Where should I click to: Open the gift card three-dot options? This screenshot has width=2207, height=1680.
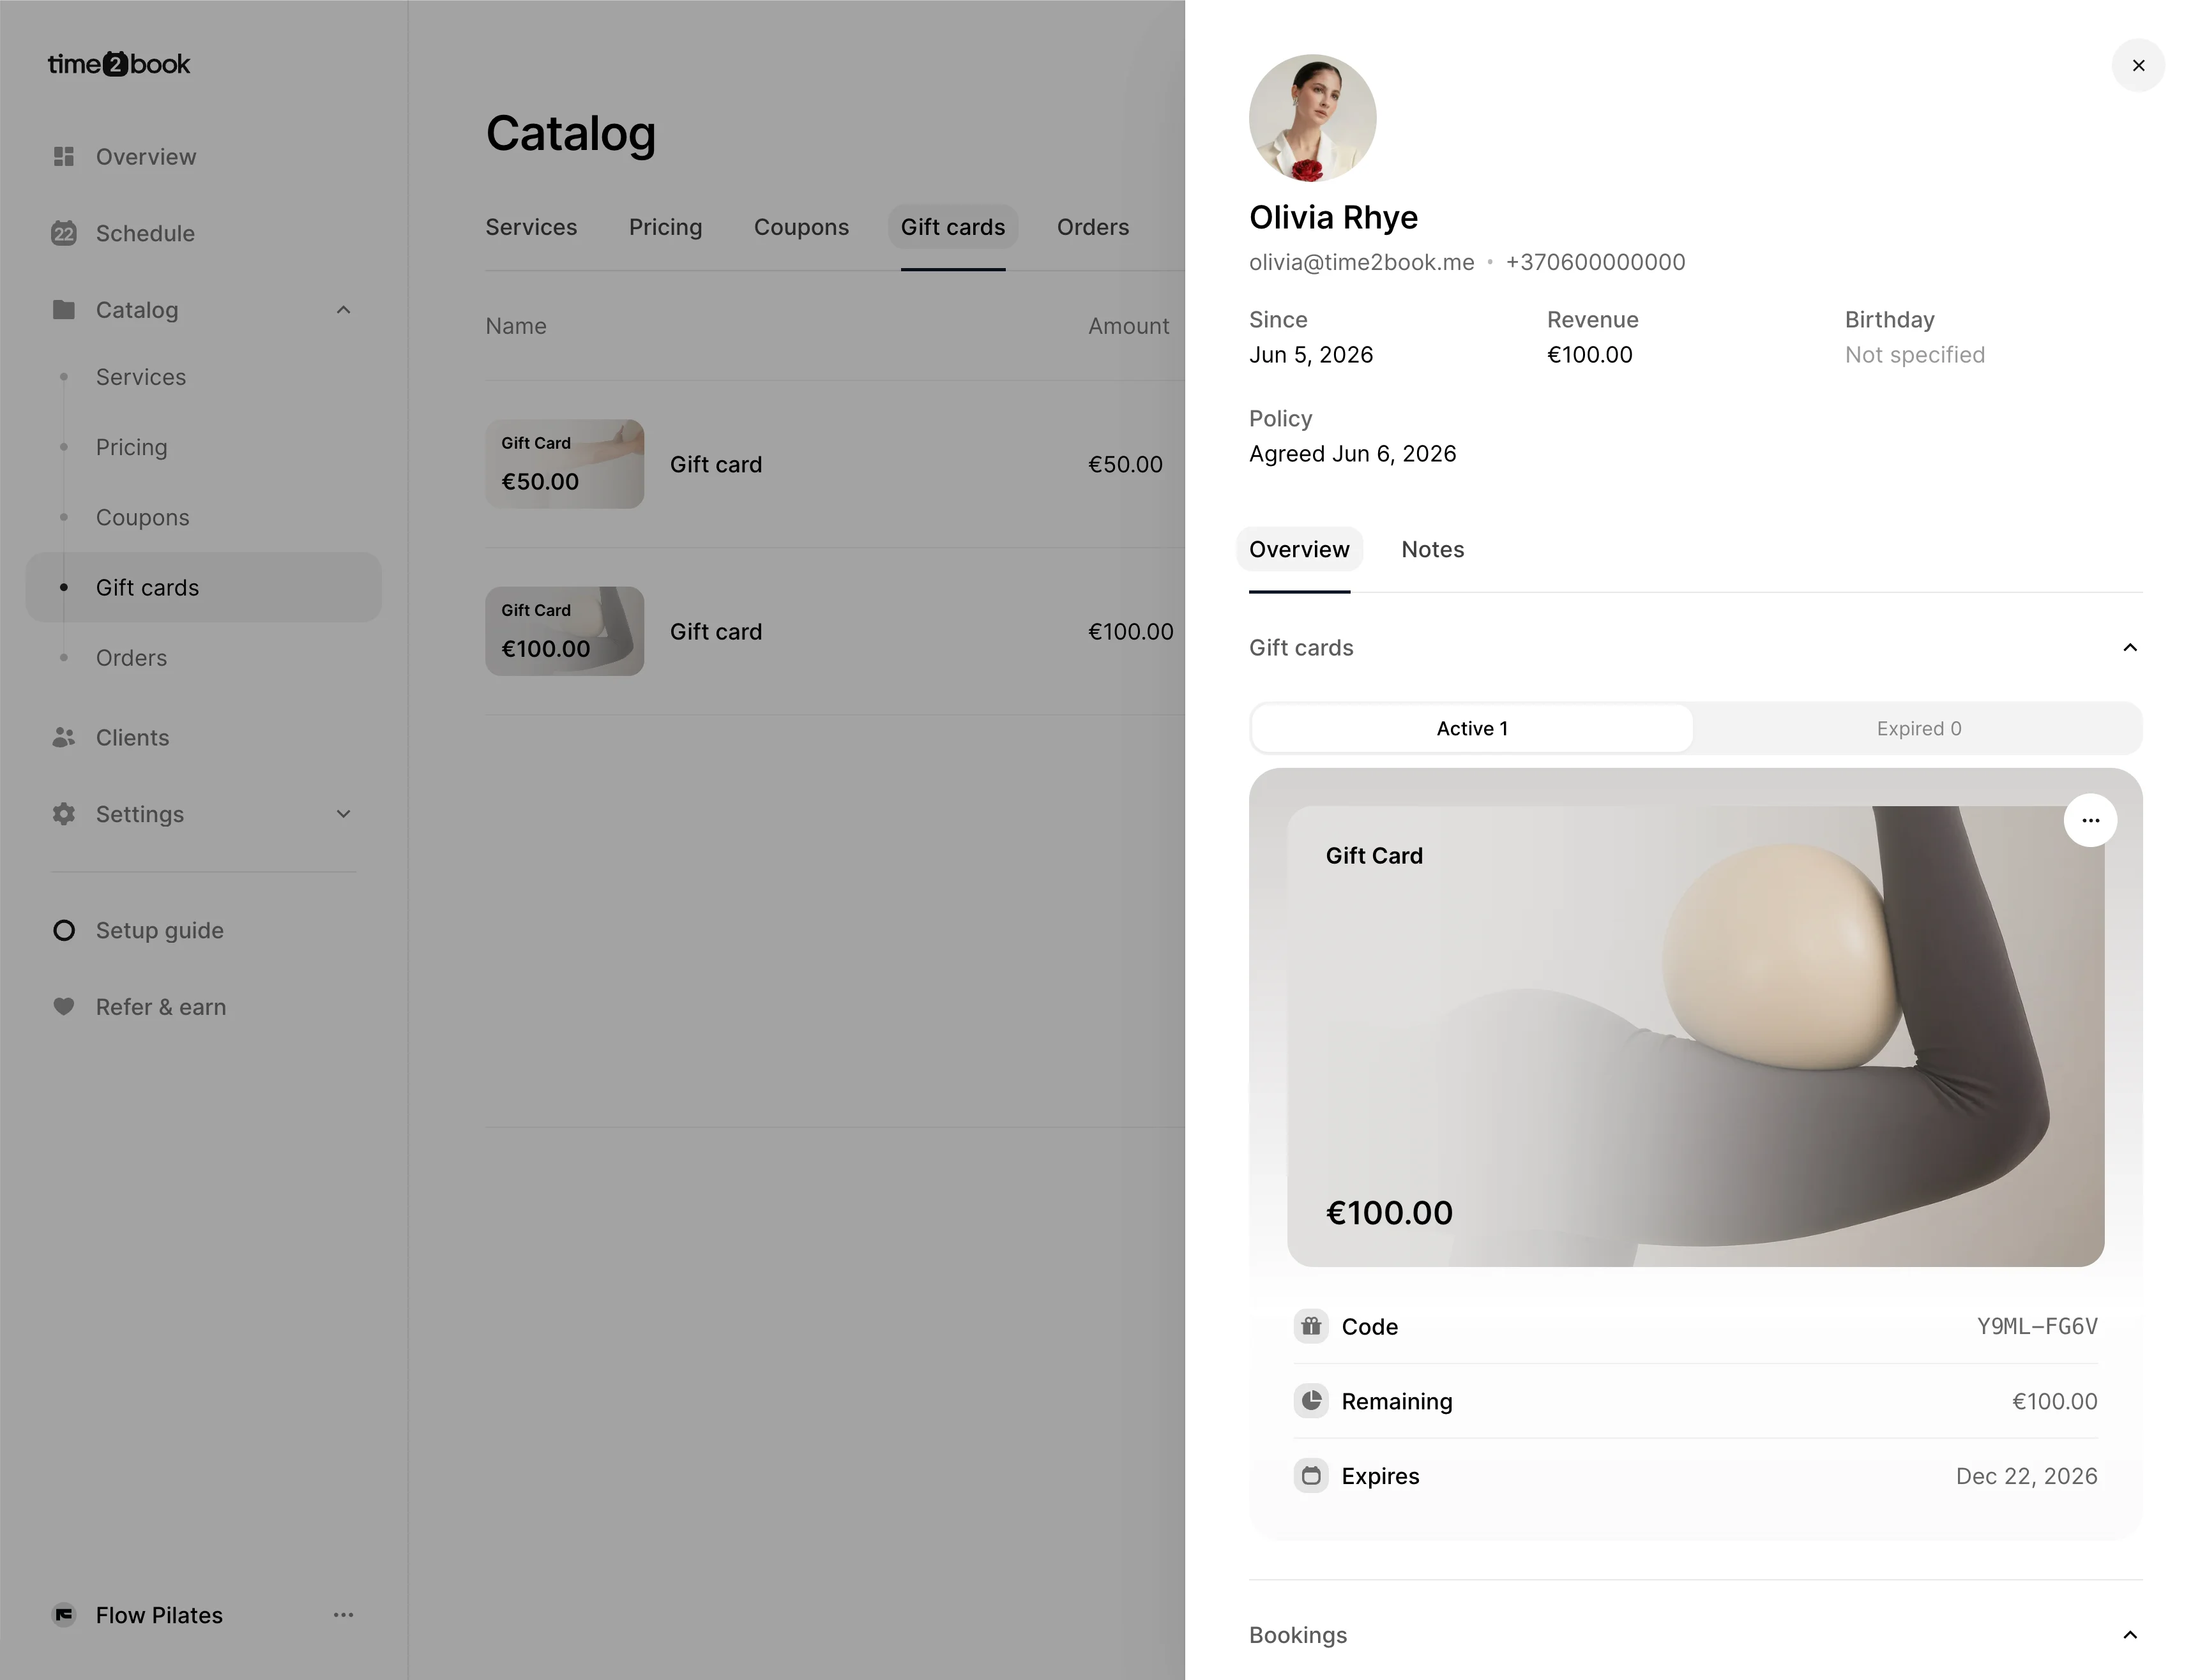[x=2090, y=820]
